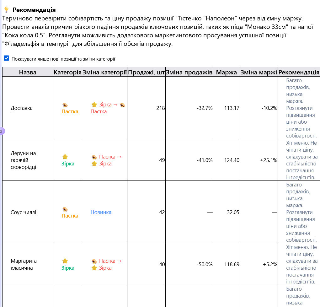Click the Зміна маржі column header
Image resolution: width=320 pixels, height=307 pixels.
click(259, 72)
